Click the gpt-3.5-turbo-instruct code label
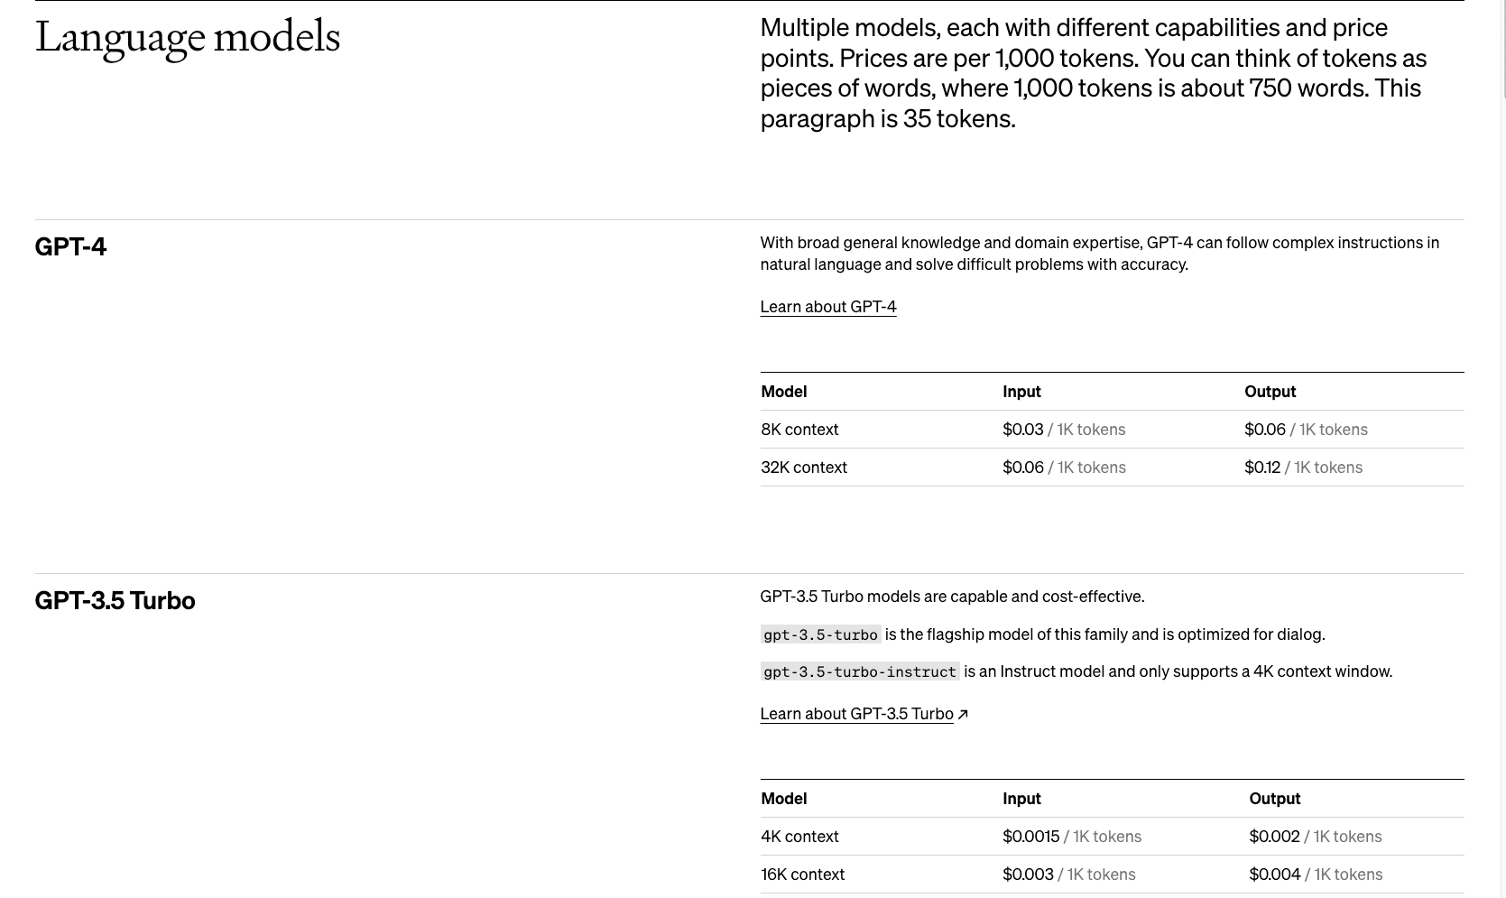 [x=860, y=671]
